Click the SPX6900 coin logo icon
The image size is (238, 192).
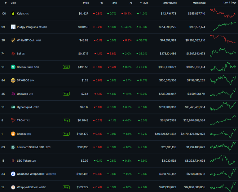pos(13,81)
